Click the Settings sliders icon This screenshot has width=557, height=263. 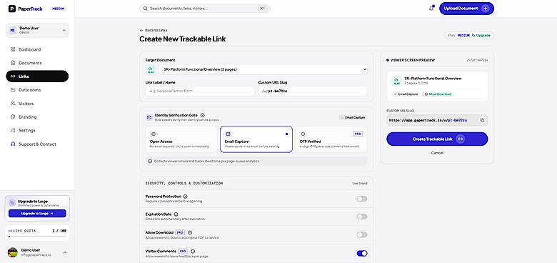13,131
